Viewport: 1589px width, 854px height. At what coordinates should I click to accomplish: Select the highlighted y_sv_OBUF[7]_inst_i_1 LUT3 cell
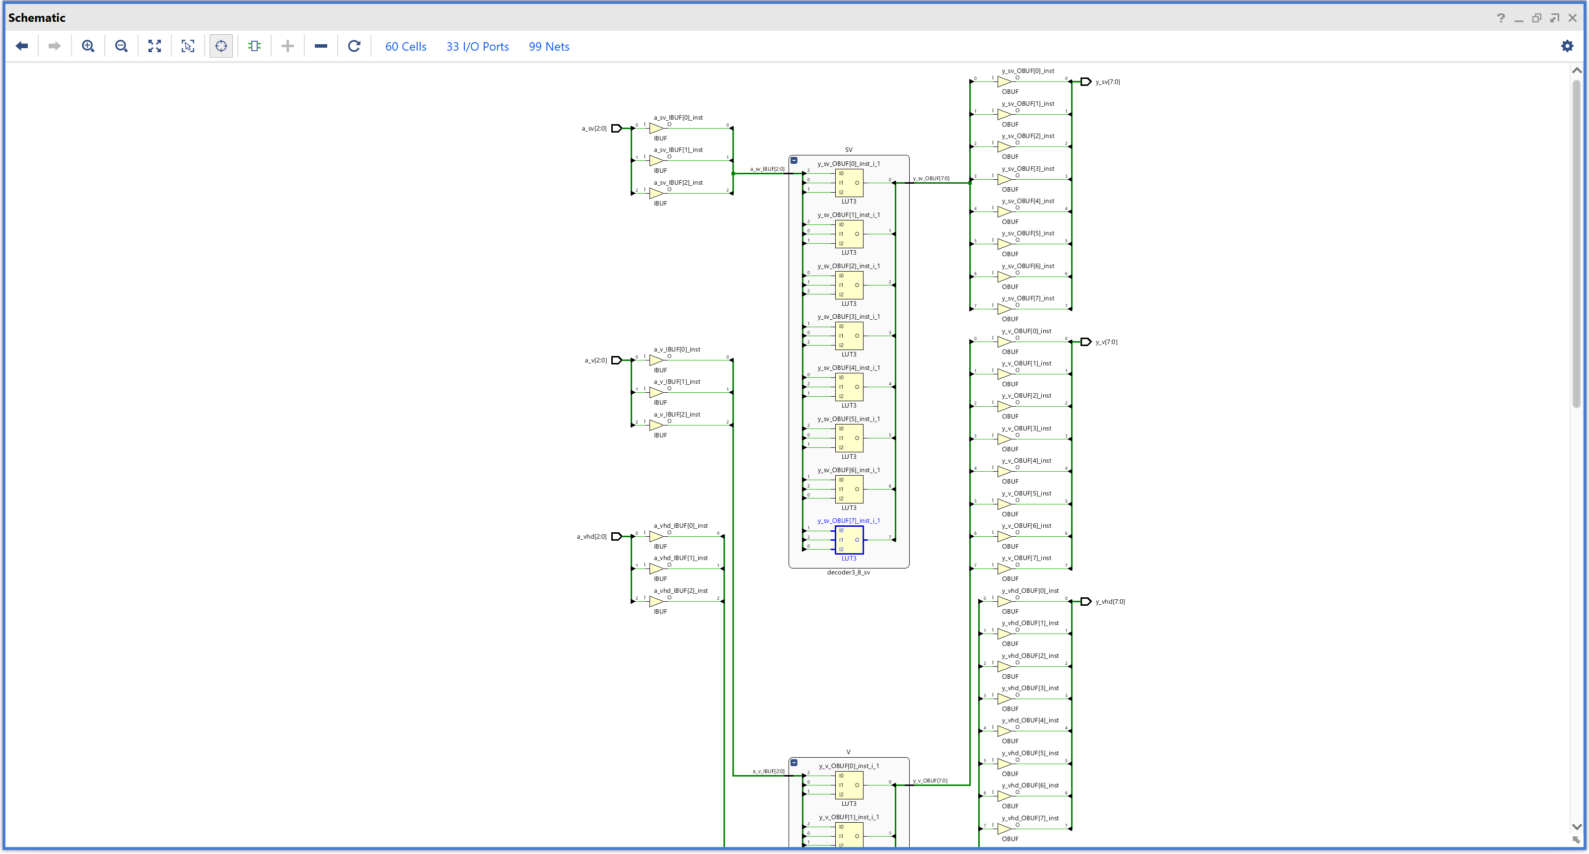coord(849,540)
